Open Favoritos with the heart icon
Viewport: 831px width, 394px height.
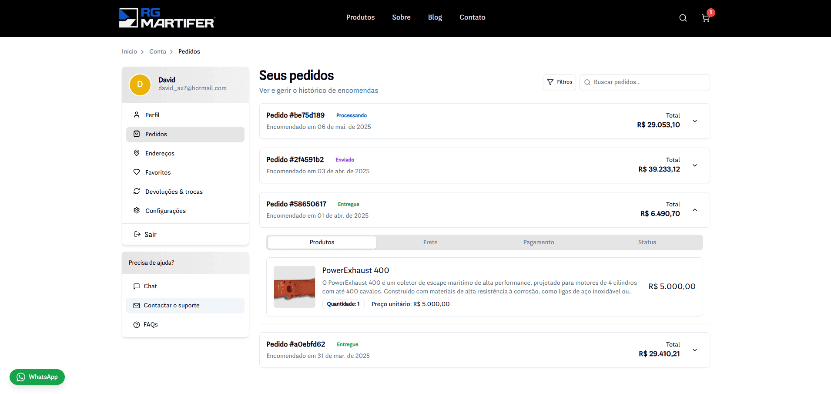[157, 172]
